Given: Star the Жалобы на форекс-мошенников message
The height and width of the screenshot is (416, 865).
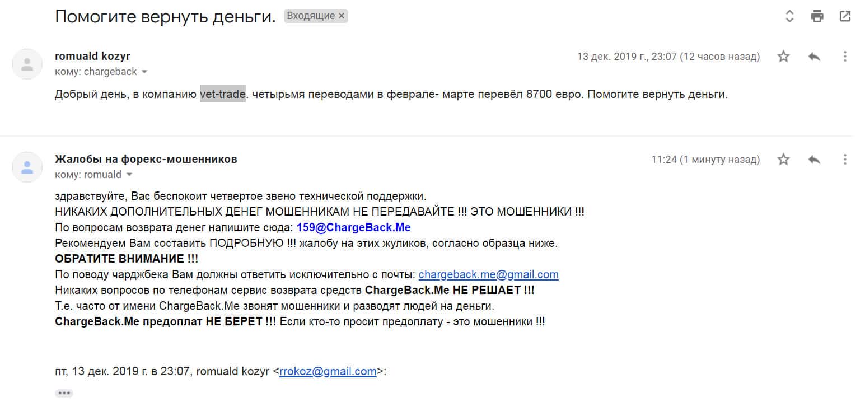Looking at the screenshot, I should click(x=784, y=160).
